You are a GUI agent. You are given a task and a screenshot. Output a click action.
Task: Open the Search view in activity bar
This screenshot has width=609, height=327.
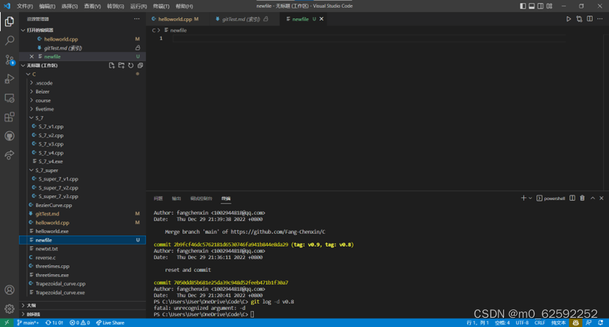click(9, 40)
